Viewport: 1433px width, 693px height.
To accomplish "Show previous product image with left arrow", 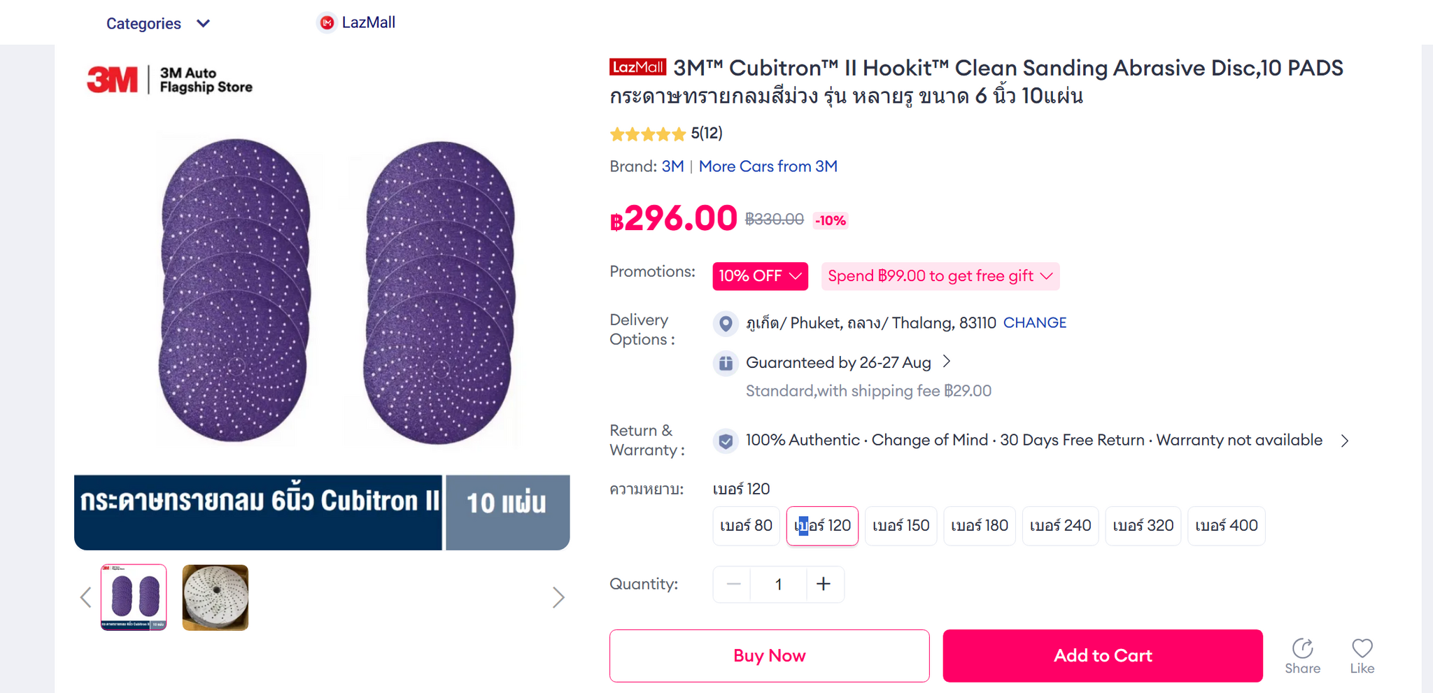I will (86, 597).
